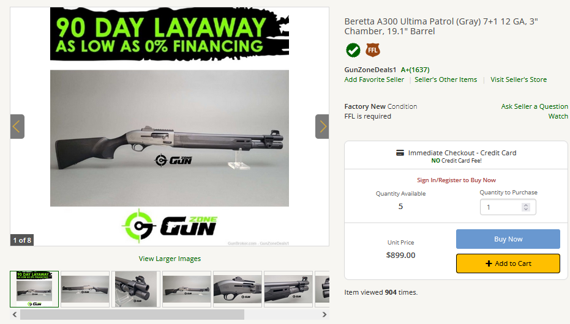This screenshot has width=570, height=324.
Task: Select the third thumbnail showing muzzle close-up
Action: click(136, 289)
